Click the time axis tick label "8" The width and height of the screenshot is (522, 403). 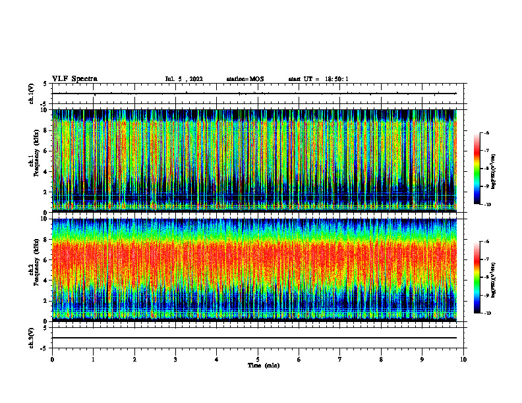click(x=381, y=360)
